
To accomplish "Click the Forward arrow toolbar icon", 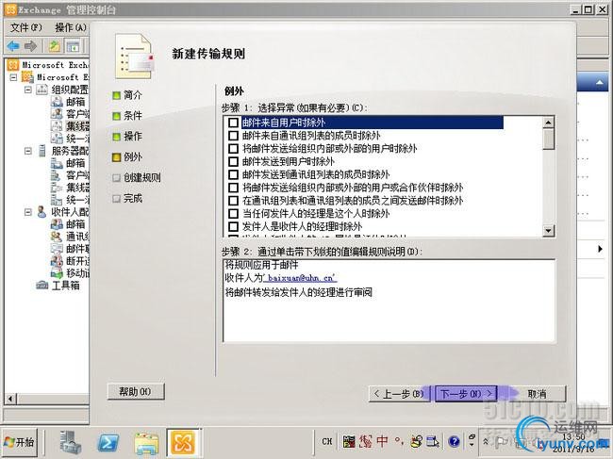I will point(30,46).
